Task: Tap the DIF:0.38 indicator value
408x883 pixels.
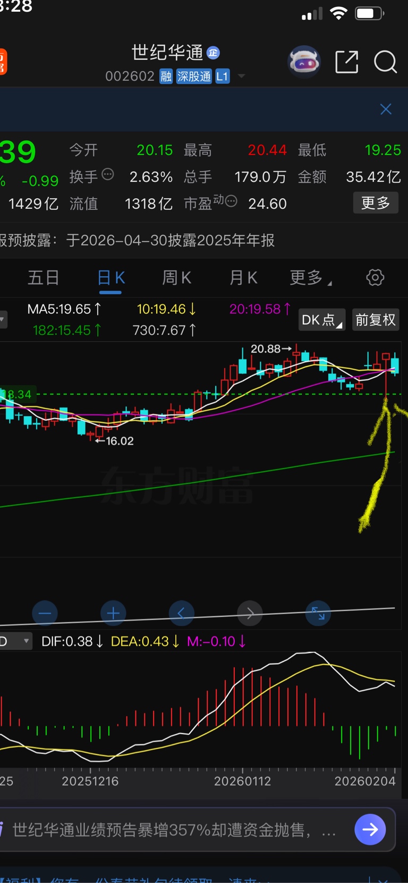Action: click(x=72, y=641)
